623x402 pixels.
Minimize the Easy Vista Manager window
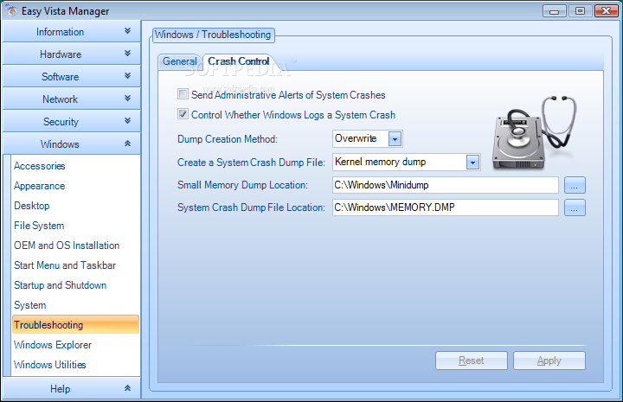click(555, 10)
